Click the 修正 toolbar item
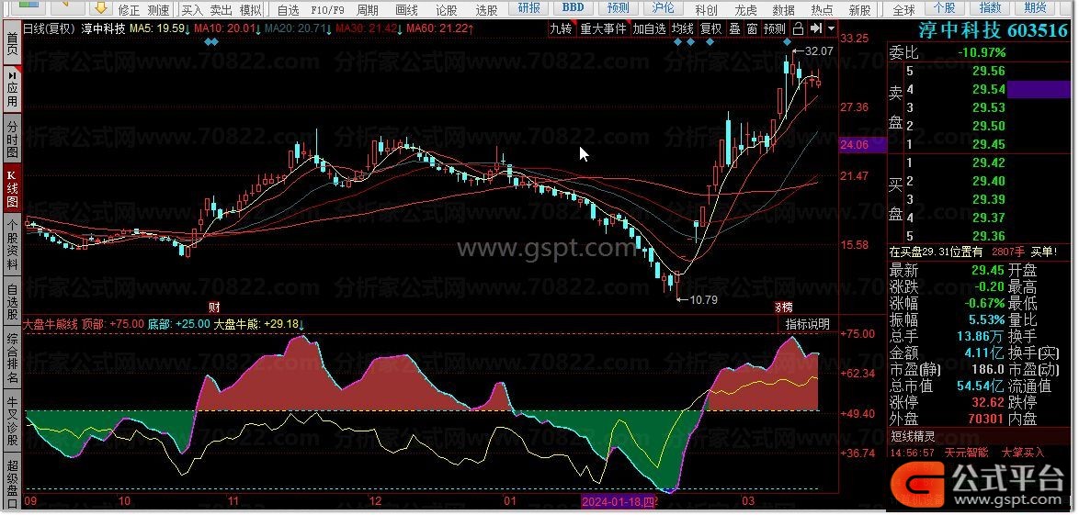The width and height of the screenshot is (1079, 515). coord(129,9)
